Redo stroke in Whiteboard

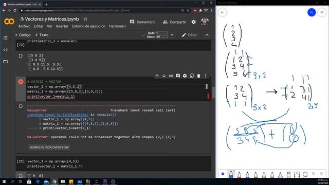tap(321, 174)
